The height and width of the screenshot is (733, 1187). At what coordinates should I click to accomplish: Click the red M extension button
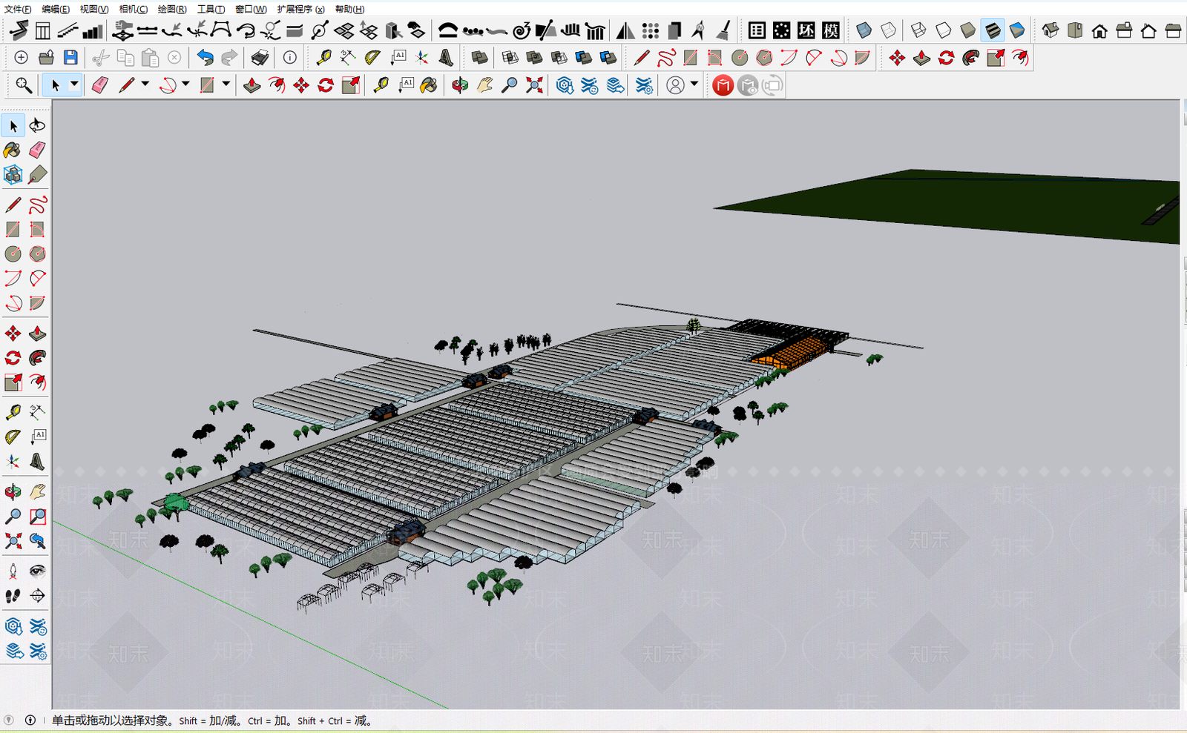pyautogui.click(x=723, y=86)
